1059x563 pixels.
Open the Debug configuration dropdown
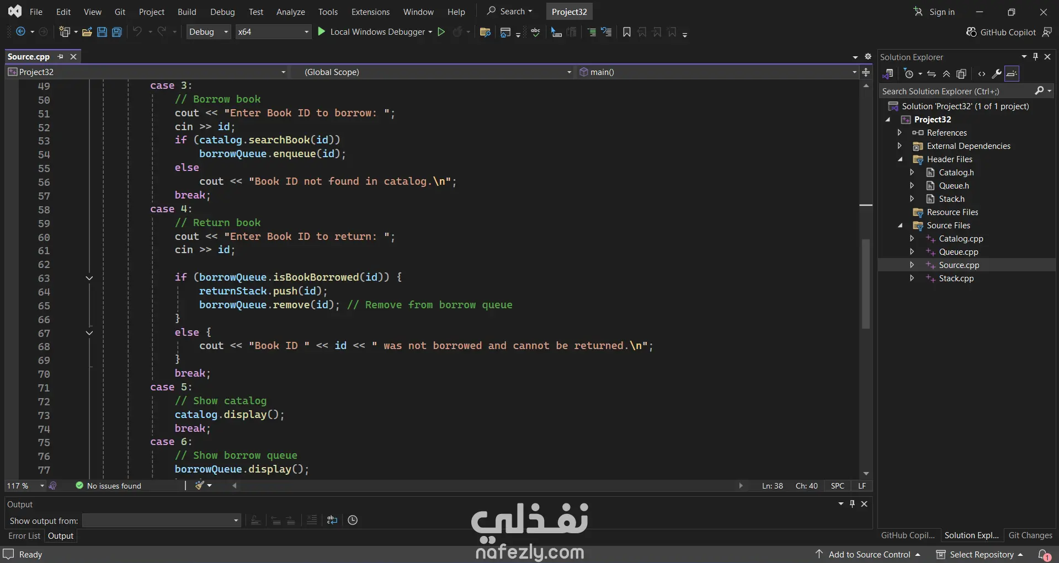click(x=209, y=32)
